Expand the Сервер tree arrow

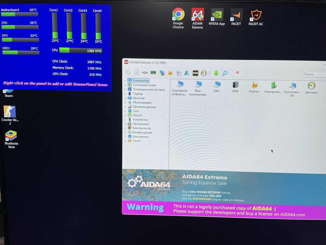pos(125,93)
